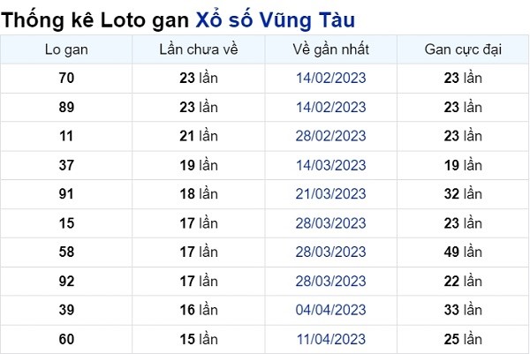
Task: Select the Lo gan column header
Action: tap(66, 49)
